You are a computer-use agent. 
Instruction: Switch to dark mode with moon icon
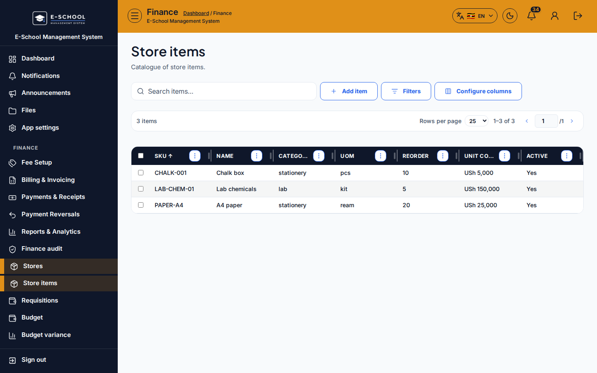[x=510, y=16]
